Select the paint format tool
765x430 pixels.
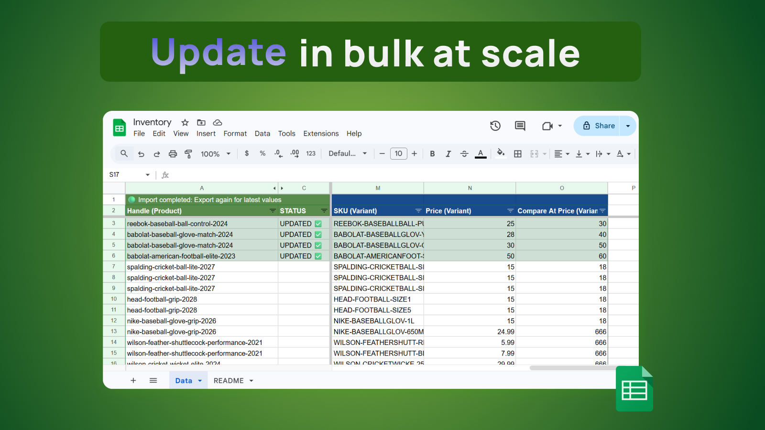(188, 154)
